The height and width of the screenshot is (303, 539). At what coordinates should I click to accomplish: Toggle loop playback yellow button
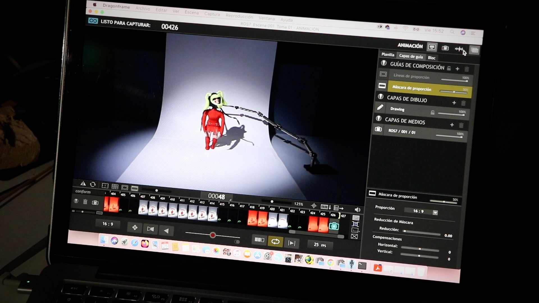pos(275,242)
